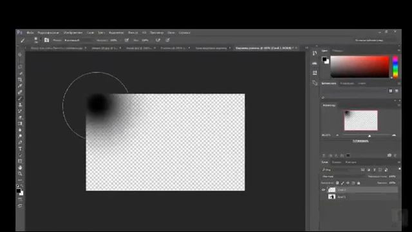Screen dimensions: 412x232
Task: Select the Brush tool in toolbar
Action: (20, 99)
